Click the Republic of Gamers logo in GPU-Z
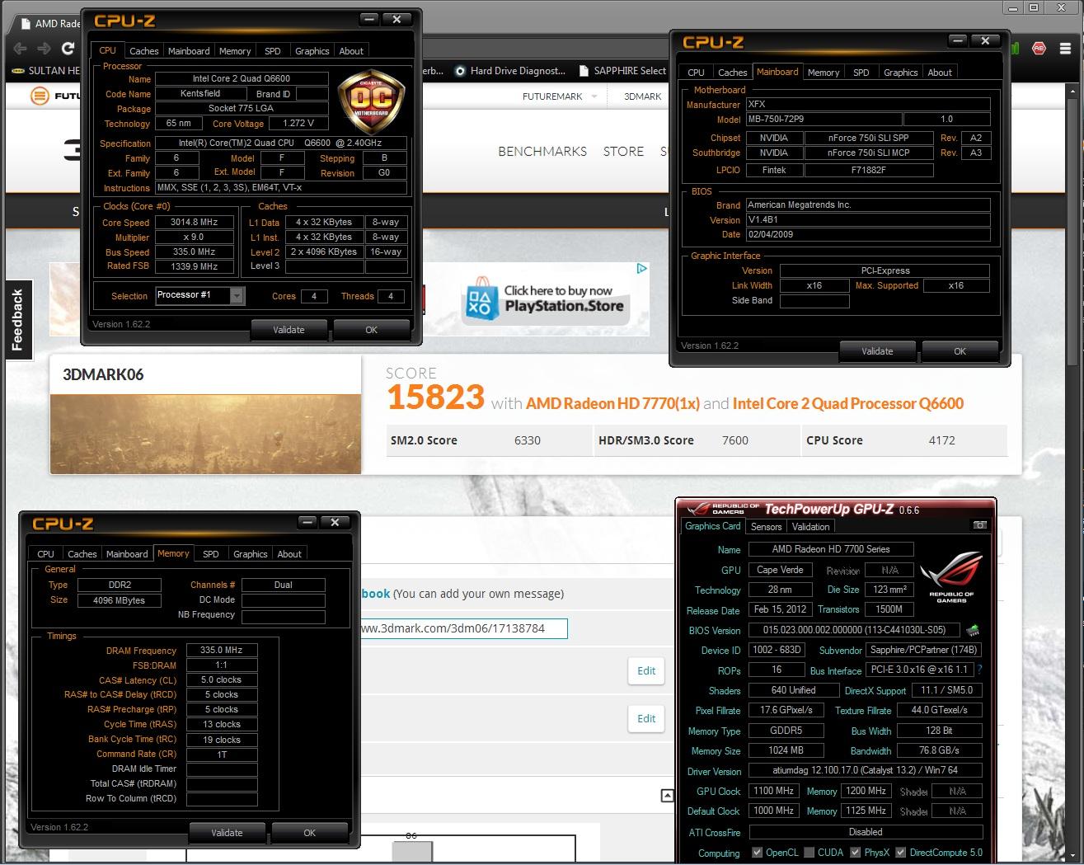This screenshot has height=865, width=1084. pos(950,576)
